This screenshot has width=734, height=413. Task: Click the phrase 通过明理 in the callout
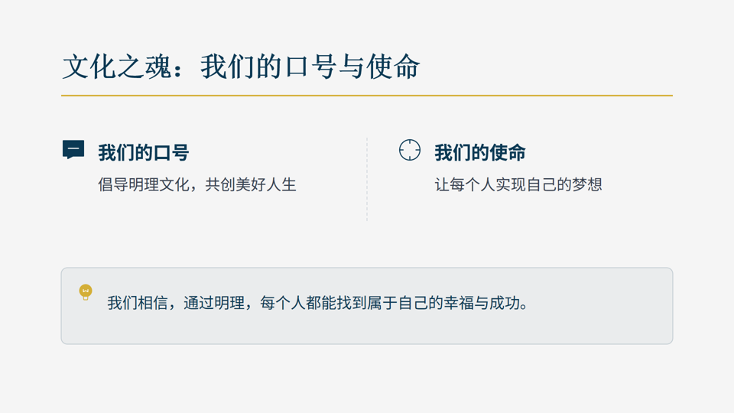click(214, 303)
